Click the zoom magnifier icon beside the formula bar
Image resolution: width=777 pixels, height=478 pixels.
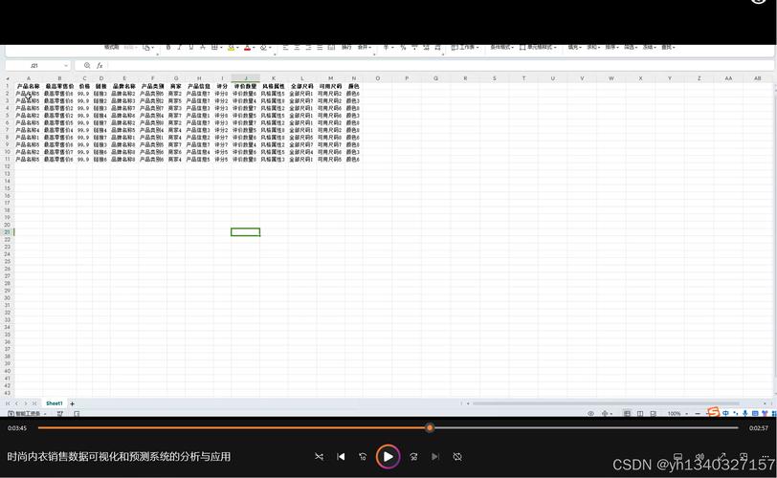87,65
